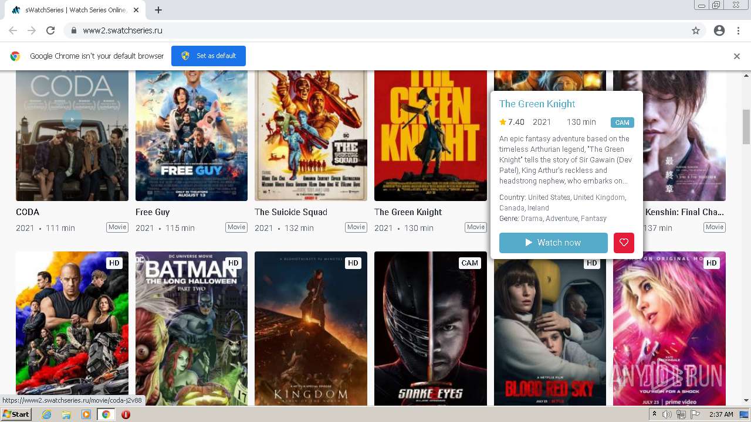Open action center flag tray icon
The height and width of the screenshot is (422, 751).
click(695, 414)
